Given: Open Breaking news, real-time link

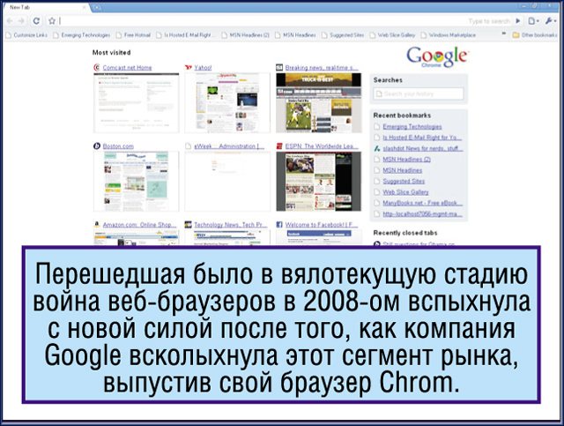Looking at the screenshot, I should coord(322,68).
